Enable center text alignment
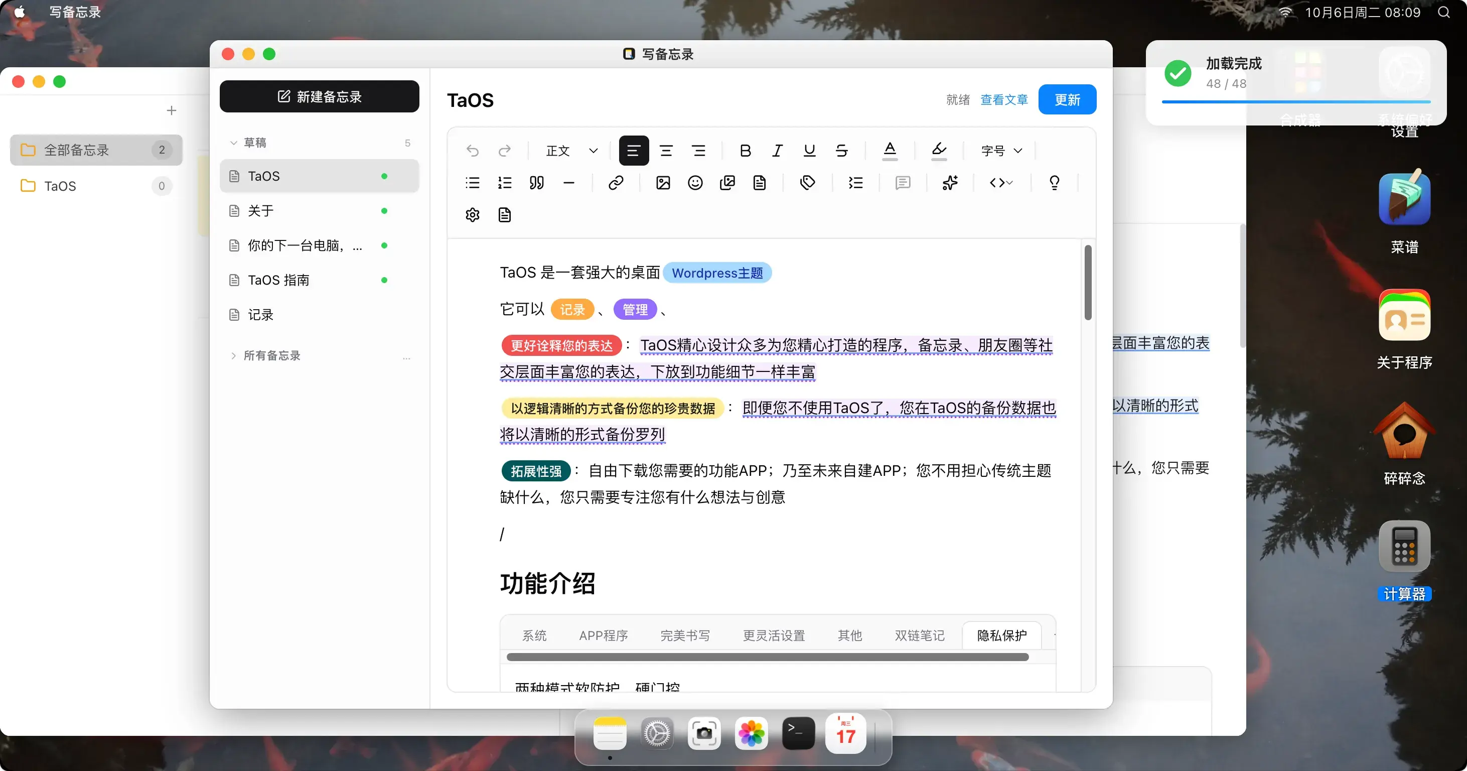 click(666, 151)
